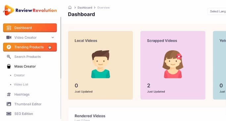Click the Scrapped Videos girl avatar

pyautogui.click(x=173, y=64)
